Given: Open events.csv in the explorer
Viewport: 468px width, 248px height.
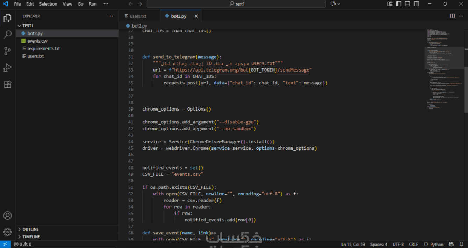Looking at the screenshot, I should coord(37,41).
